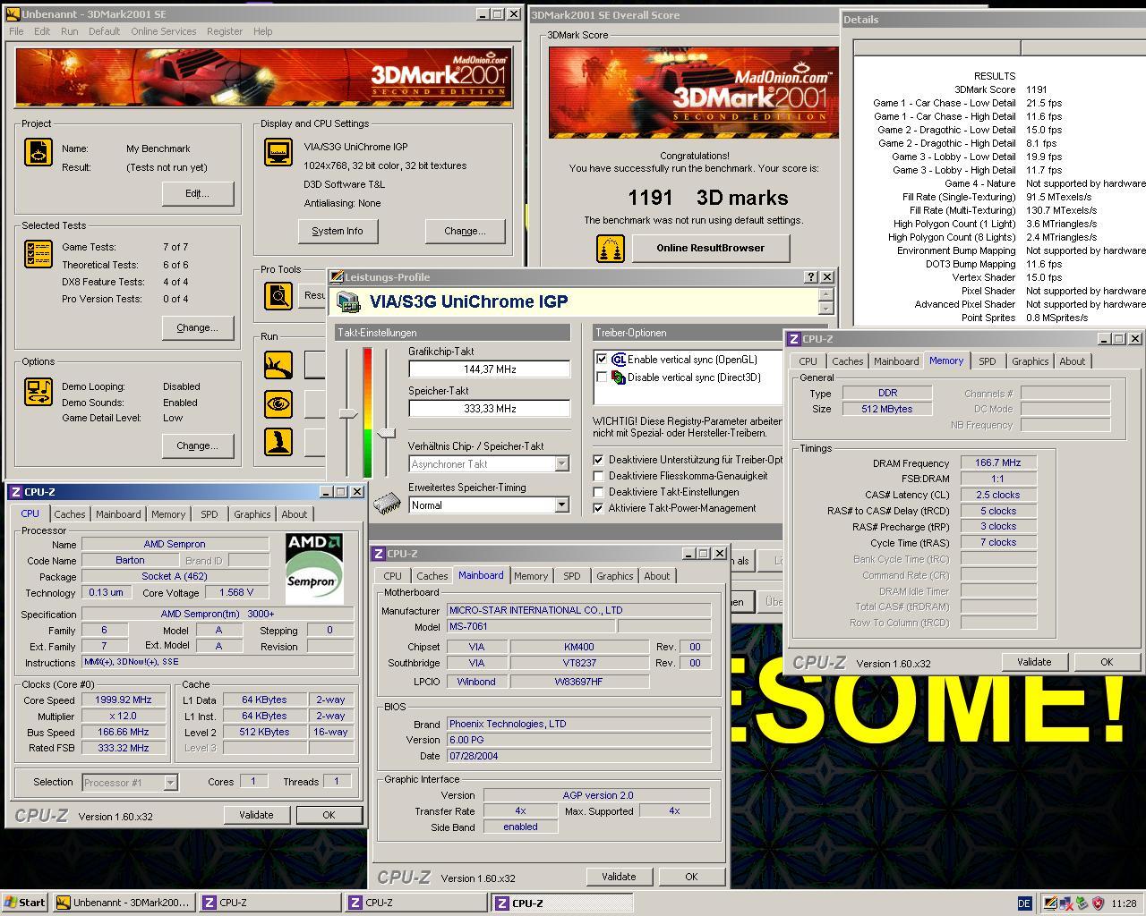The height and width of the screenshot is (916, 1146).
Task: Switch to About tab in CPU-Z Memory window
Action: click(1072, 361)
